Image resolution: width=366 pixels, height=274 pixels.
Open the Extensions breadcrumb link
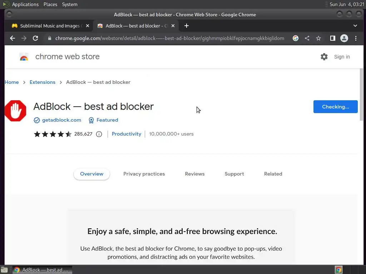[43, 82]
